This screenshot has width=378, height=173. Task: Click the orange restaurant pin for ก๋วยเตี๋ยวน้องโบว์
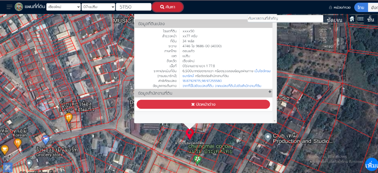(69, 117)
